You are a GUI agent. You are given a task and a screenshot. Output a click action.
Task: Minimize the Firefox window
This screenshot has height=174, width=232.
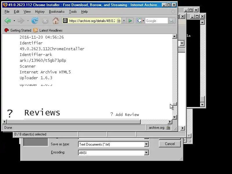164,5
